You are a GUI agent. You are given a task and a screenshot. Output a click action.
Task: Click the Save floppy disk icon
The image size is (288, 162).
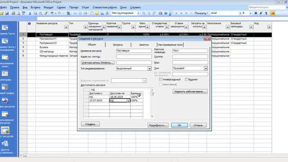[7, 13]
